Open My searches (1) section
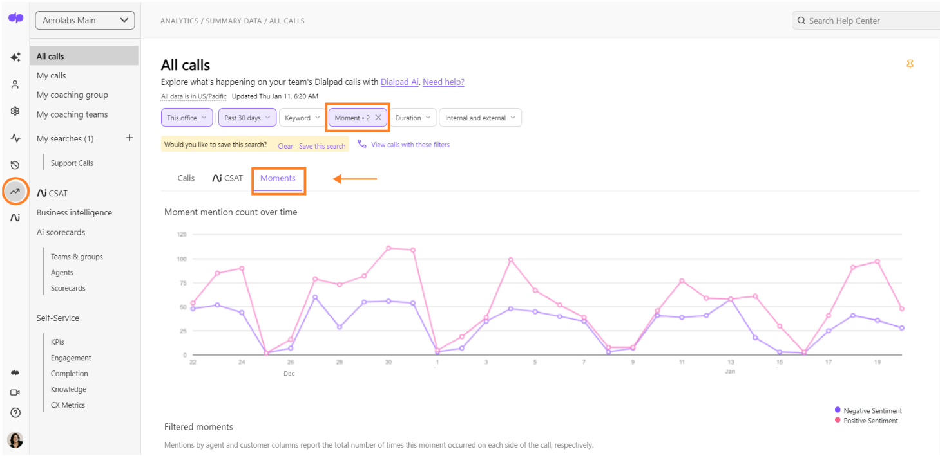940x456 pixels. click(x=65, y=138)
